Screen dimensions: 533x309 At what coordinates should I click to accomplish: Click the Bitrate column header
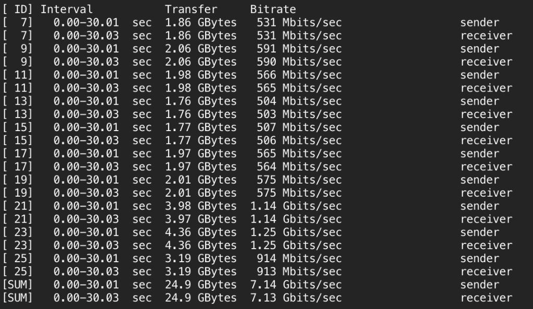point(273,9)
